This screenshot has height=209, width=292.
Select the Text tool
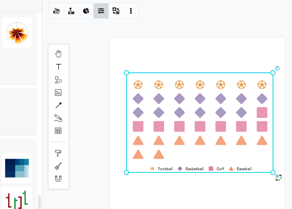coord(58,67)
